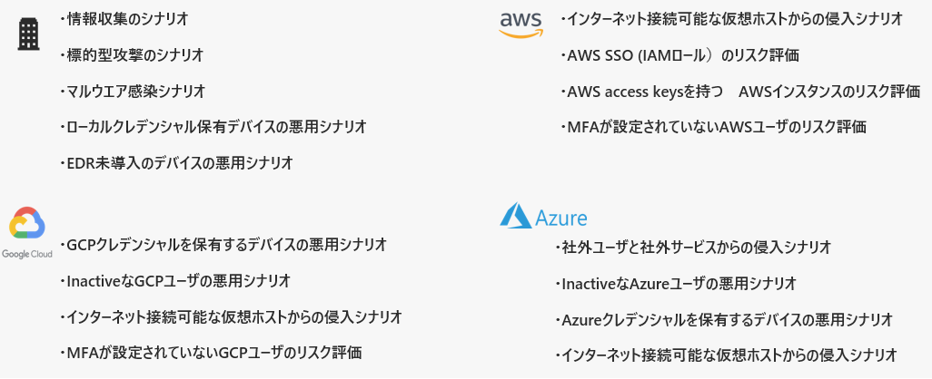
Task: Click the office building icon
Action: [29, 34]
